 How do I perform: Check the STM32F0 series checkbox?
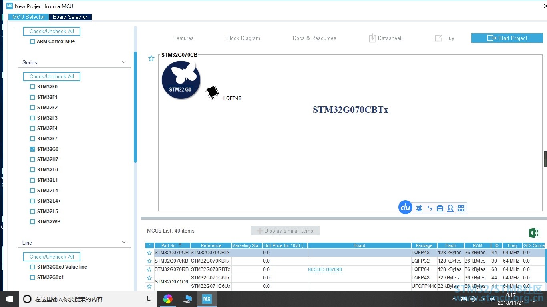32,87
